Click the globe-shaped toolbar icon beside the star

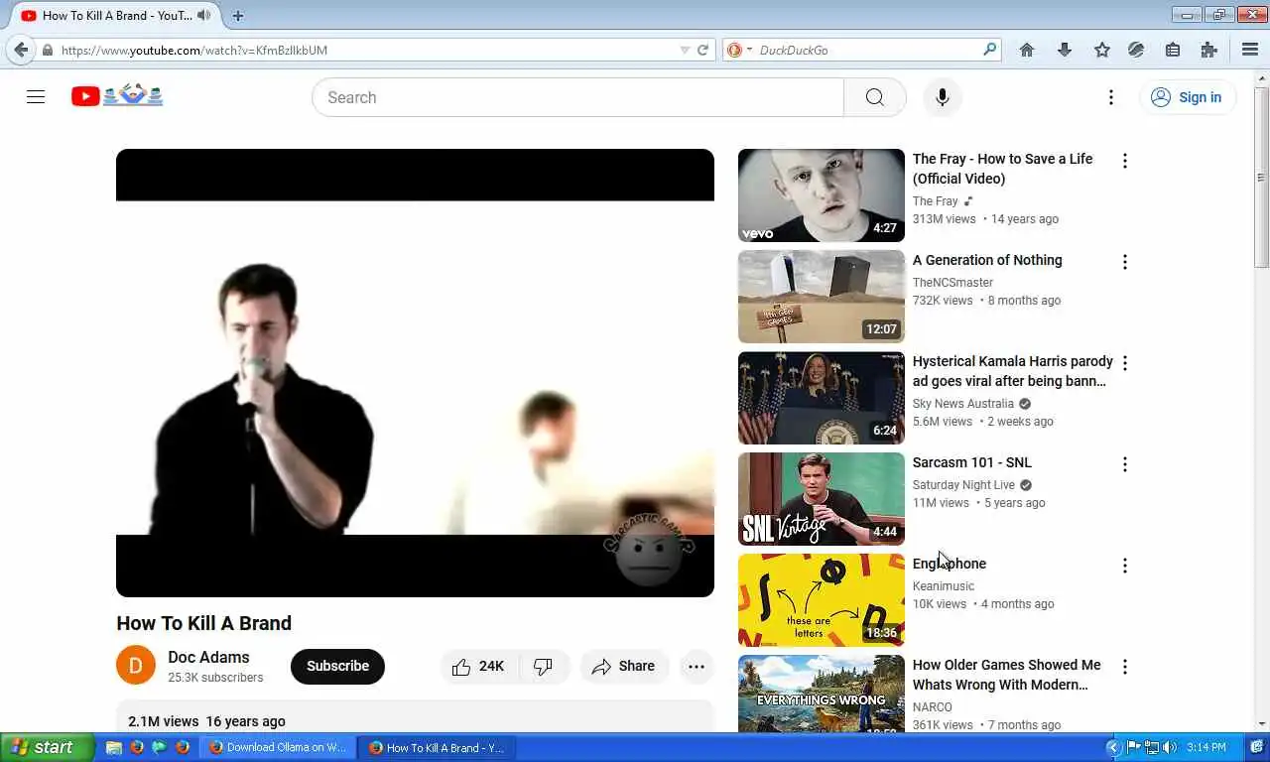(x=1136, y=50)
